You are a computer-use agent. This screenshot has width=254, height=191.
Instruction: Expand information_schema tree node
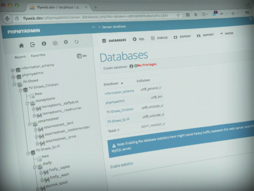coord(12,70)
